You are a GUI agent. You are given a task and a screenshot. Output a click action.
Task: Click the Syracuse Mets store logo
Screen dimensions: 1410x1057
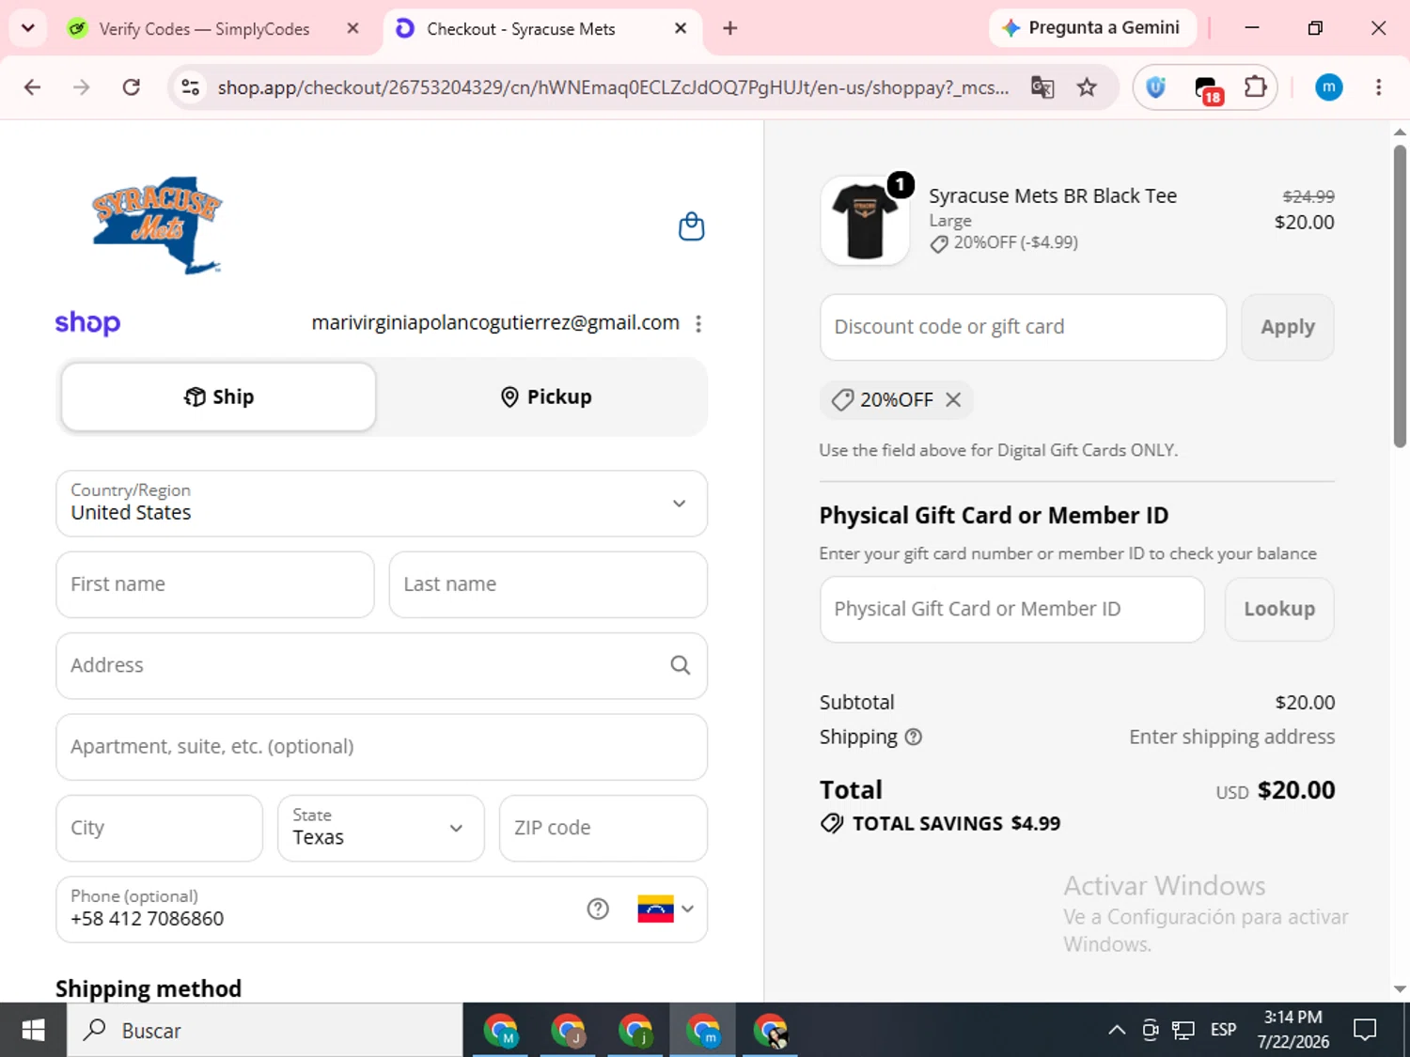[x=157, y=225]
